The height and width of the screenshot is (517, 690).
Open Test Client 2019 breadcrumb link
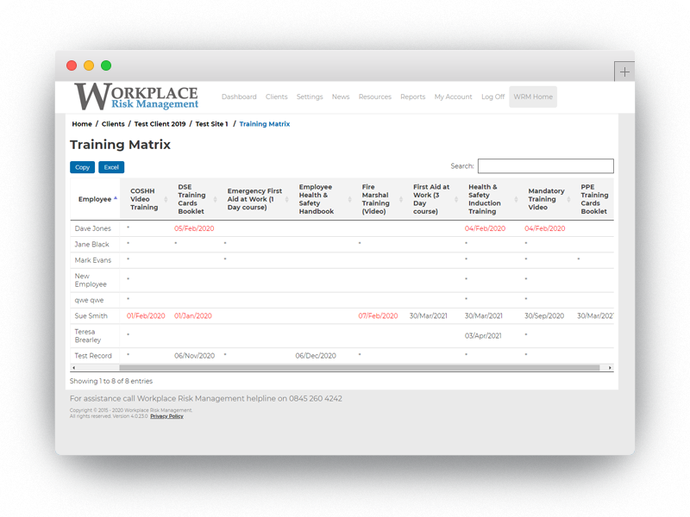coord(160,124)
